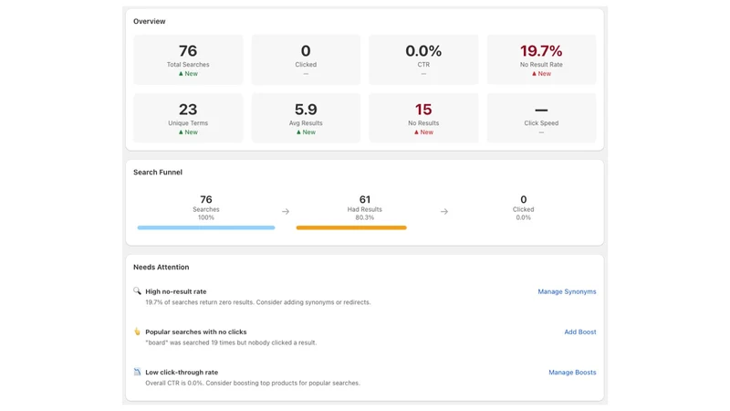Select the No Result Rate card showing 19.7%
Image resolution: width=730 pixels, height=411 pixels.
click(x=541, y=59)
